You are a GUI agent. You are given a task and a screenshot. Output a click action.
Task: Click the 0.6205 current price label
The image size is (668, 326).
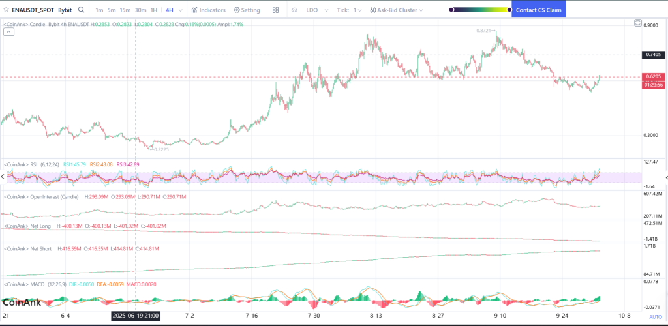point(653,76)
